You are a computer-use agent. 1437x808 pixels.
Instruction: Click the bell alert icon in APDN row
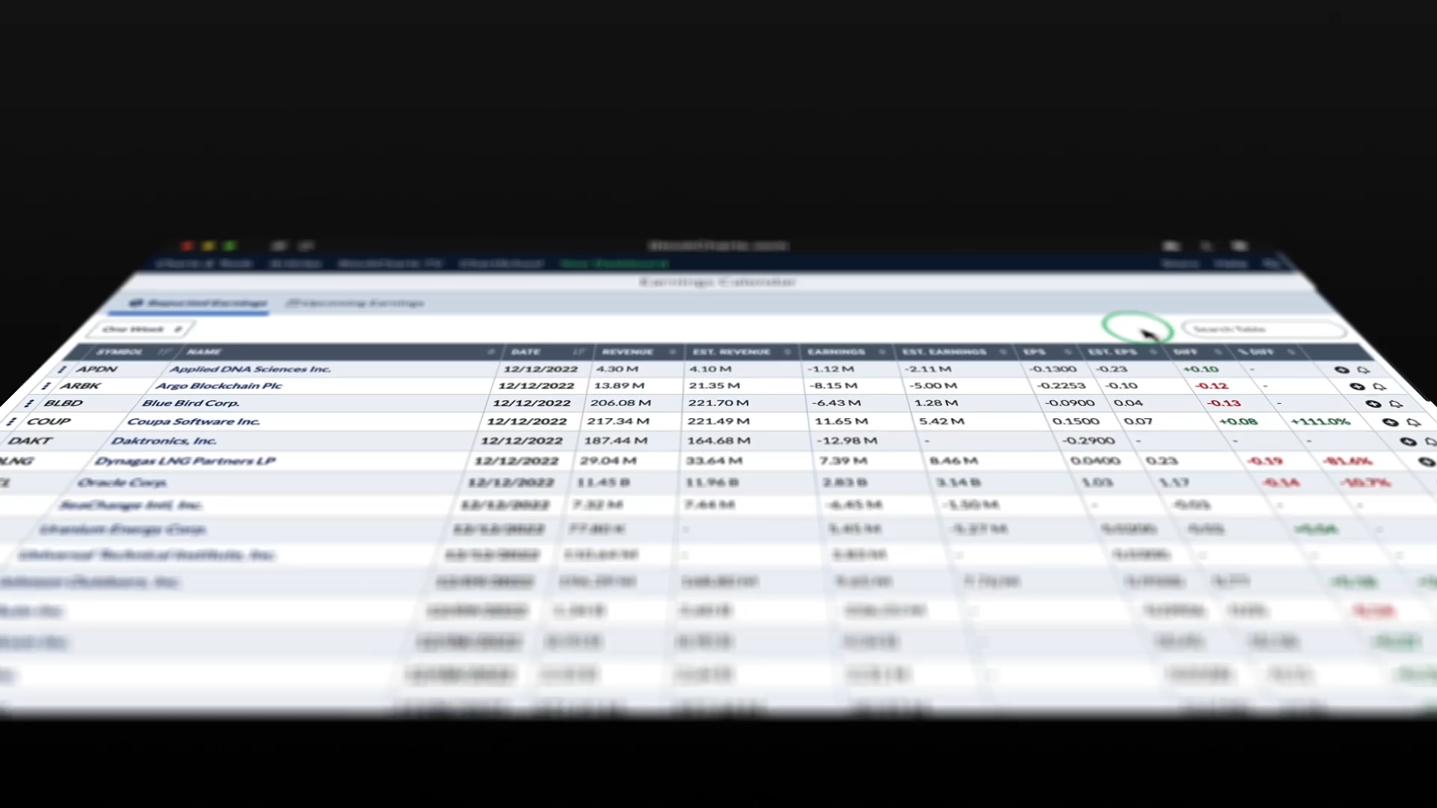(1364, 370)
